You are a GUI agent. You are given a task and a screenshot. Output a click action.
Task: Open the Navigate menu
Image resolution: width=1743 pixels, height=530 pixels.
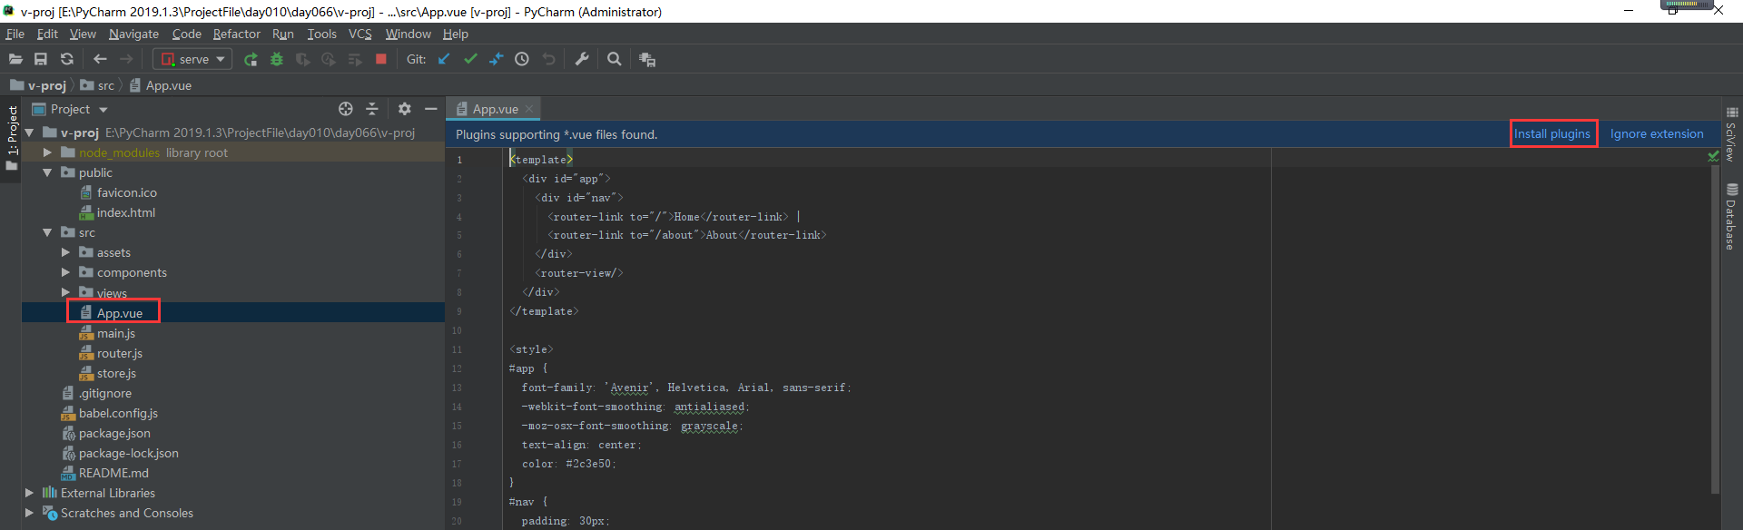point(133,34)
